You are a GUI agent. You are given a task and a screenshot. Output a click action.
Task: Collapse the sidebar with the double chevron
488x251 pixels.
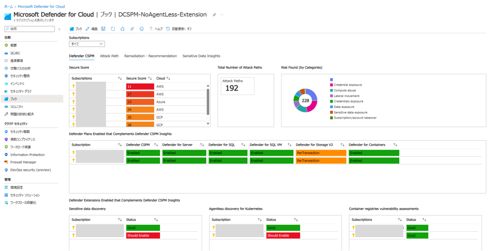59,29
